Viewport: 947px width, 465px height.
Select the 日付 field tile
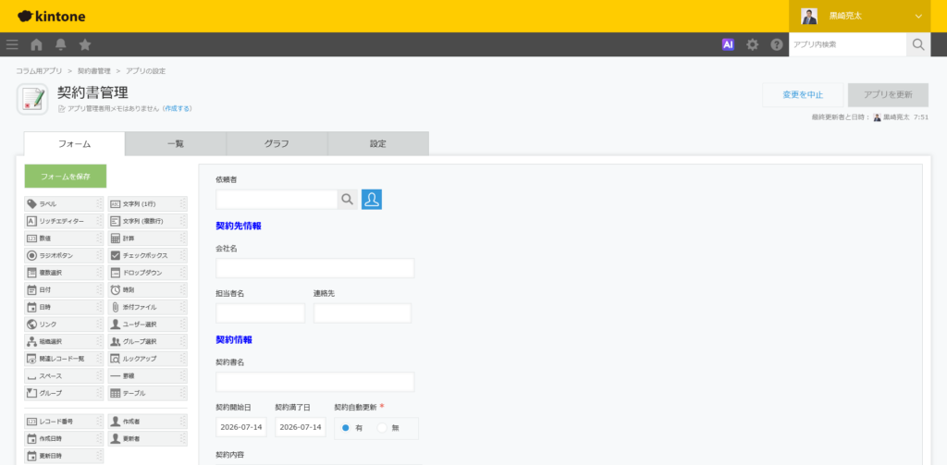[64, 290]
